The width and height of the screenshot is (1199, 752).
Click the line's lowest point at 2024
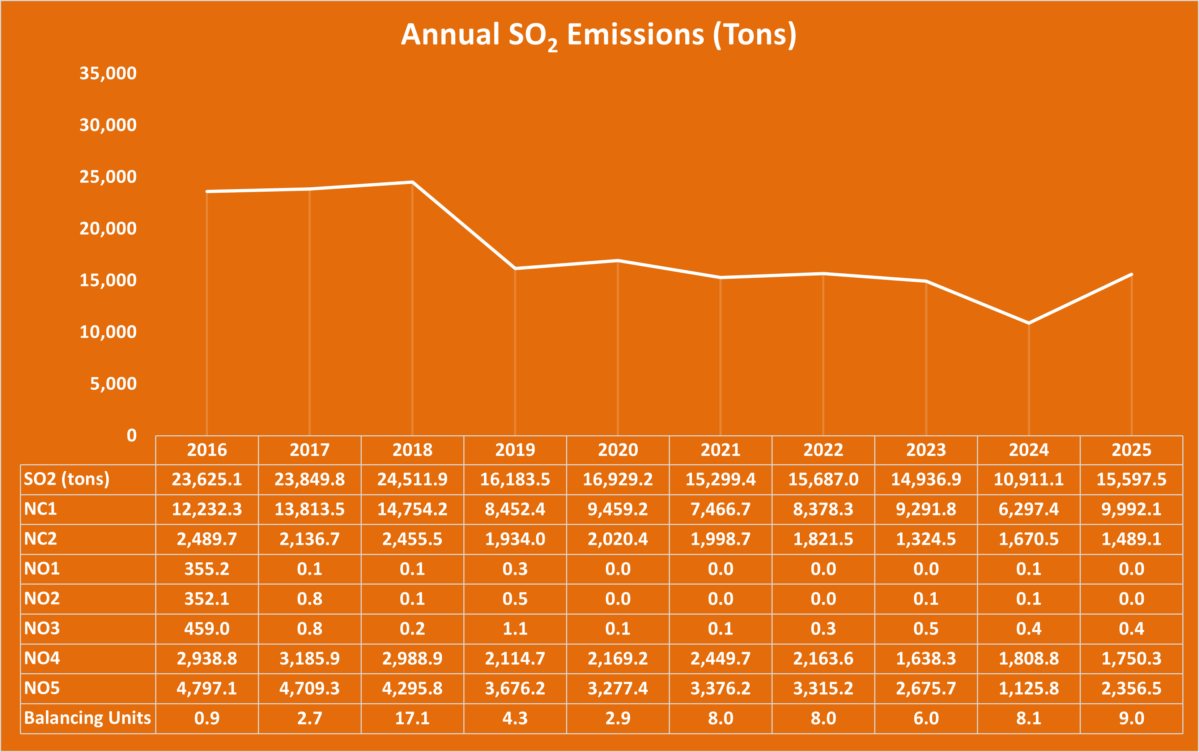point(1029,323)
